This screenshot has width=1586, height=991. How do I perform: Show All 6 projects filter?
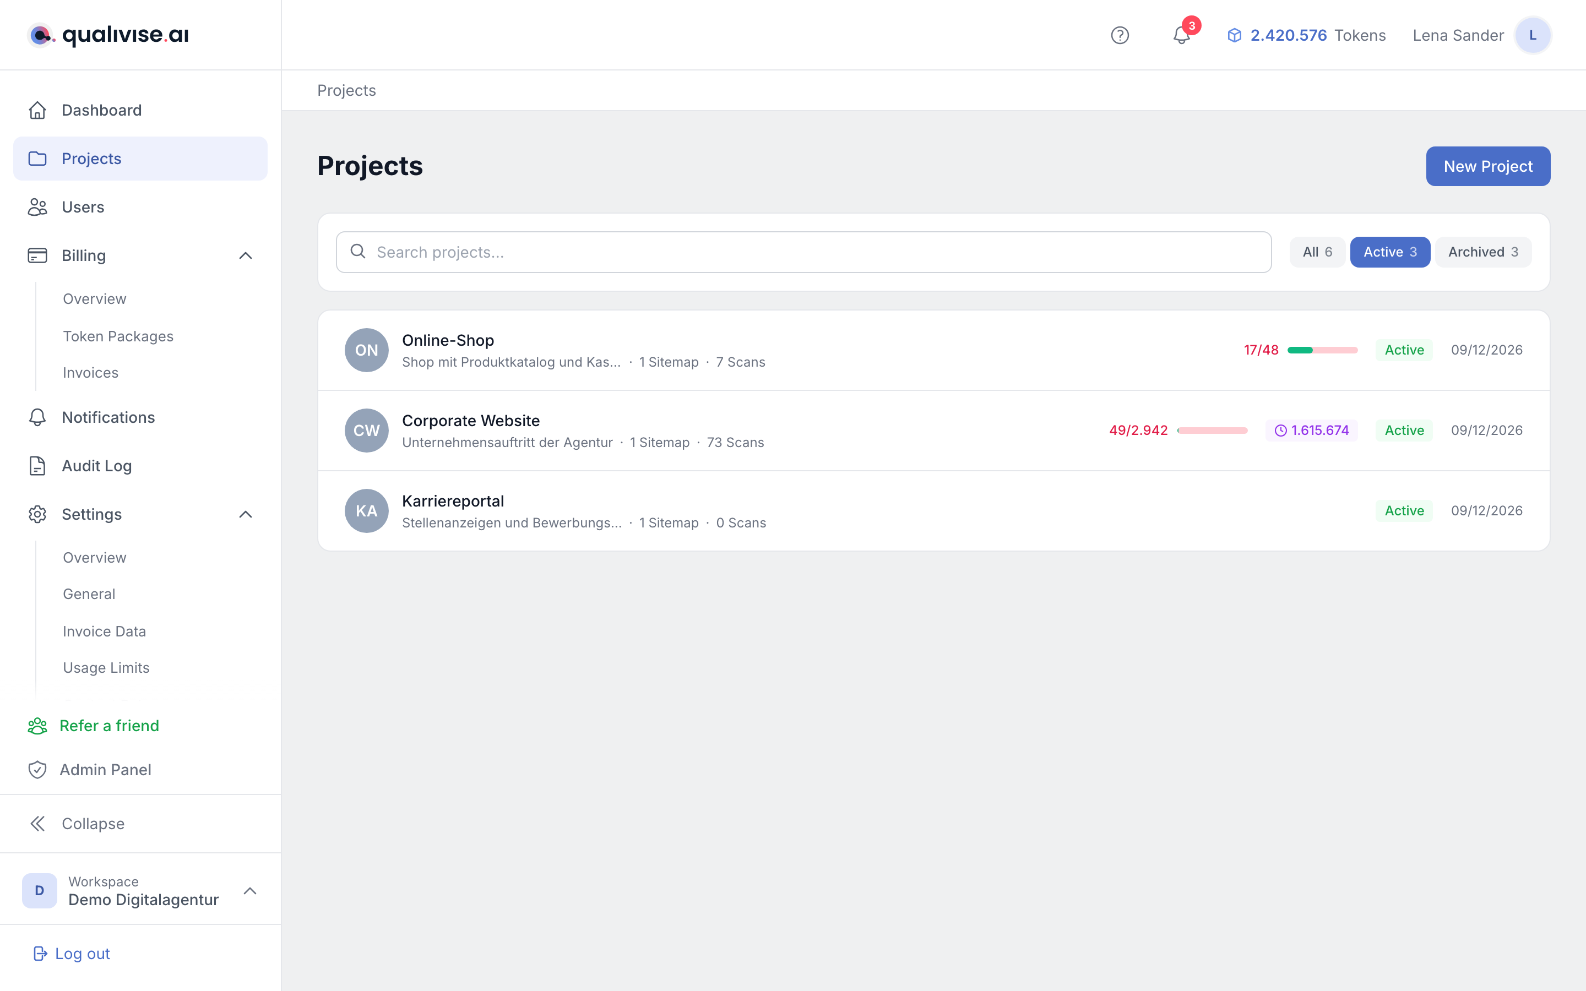[x=1317, y=252]
